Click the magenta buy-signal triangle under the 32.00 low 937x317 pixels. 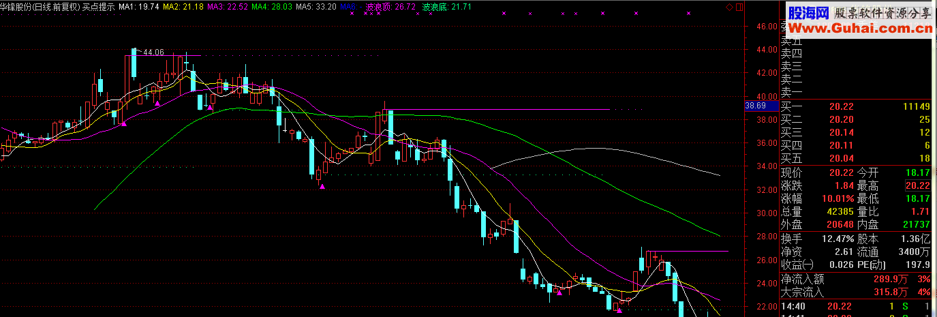[322, 186]
